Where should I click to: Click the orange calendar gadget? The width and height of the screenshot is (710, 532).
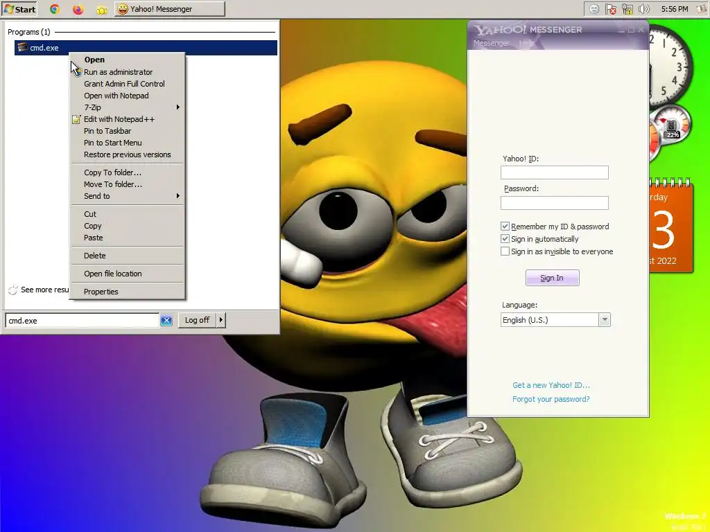[x=670, y=227]
